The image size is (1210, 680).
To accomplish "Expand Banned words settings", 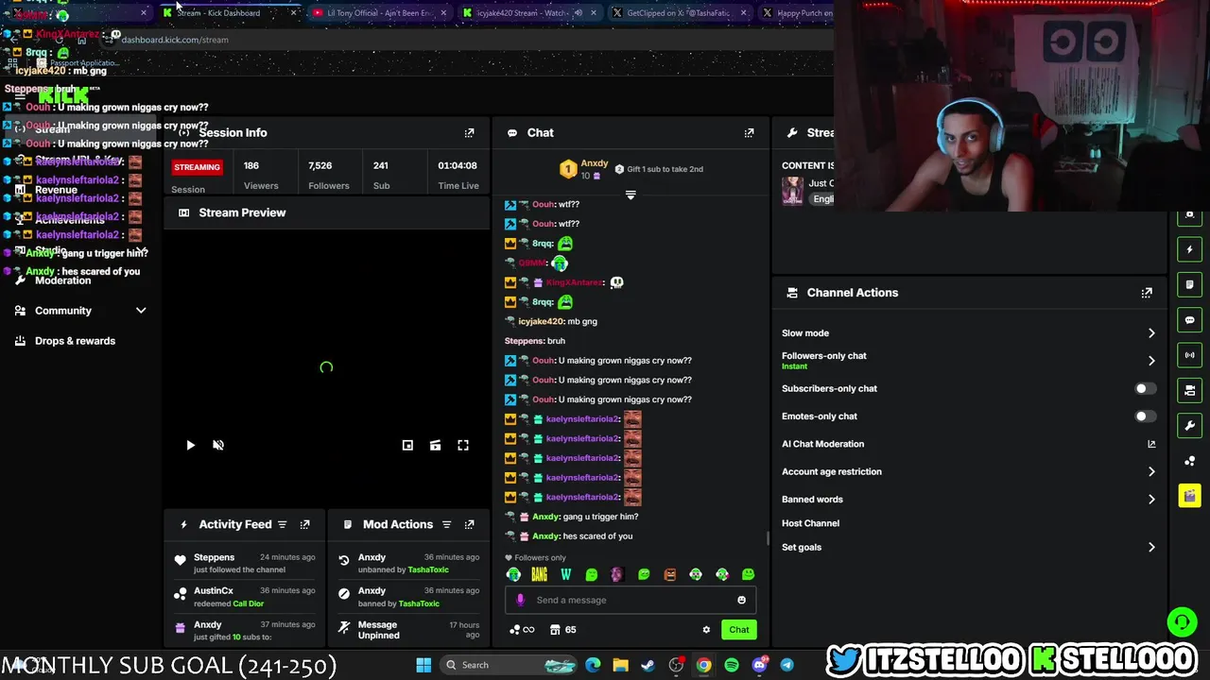I will (1150, 500).
